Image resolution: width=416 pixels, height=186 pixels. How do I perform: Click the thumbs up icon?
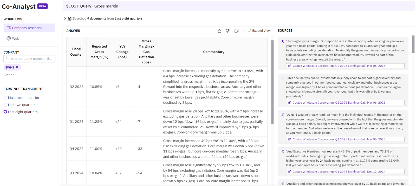(x=219, y=31)
